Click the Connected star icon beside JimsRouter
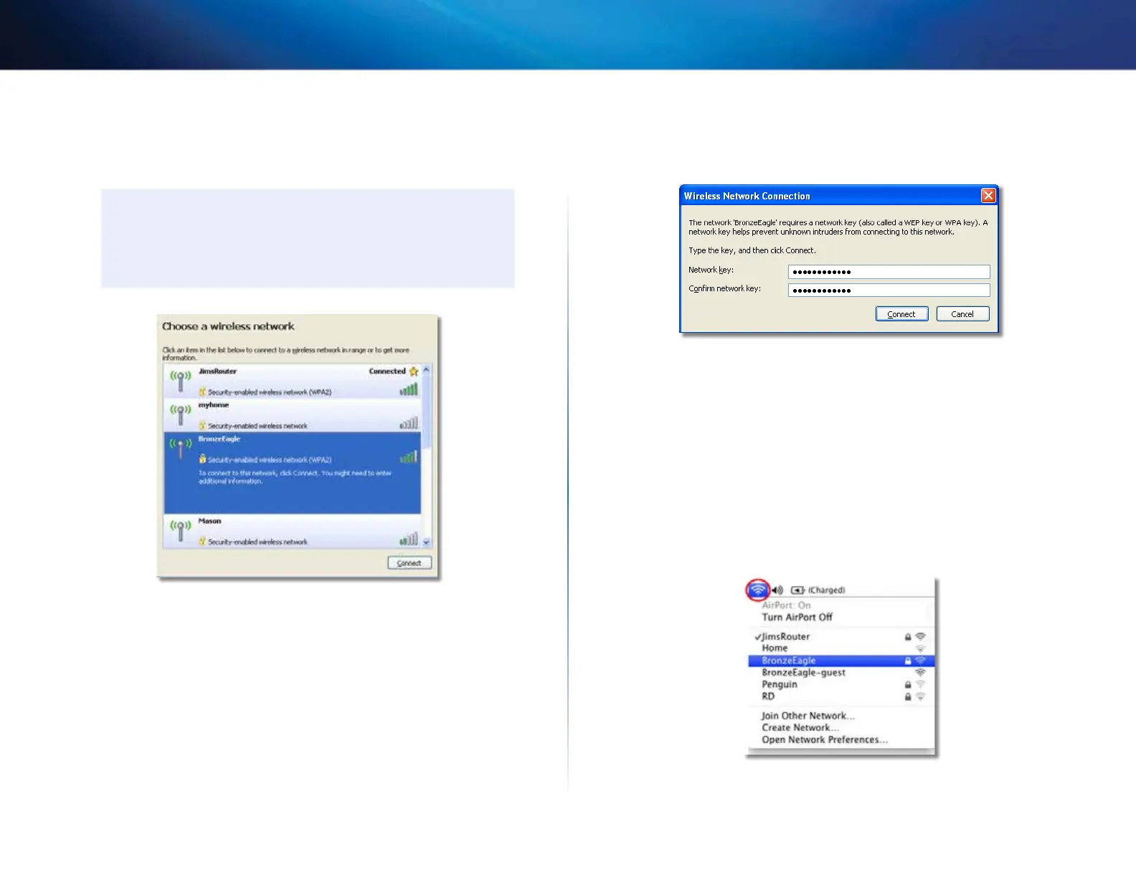 (414, 372)
